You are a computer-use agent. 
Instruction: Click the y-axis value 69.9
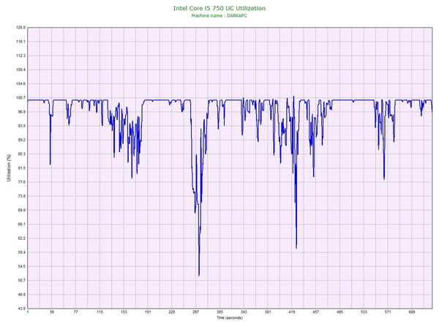(21, 211)
